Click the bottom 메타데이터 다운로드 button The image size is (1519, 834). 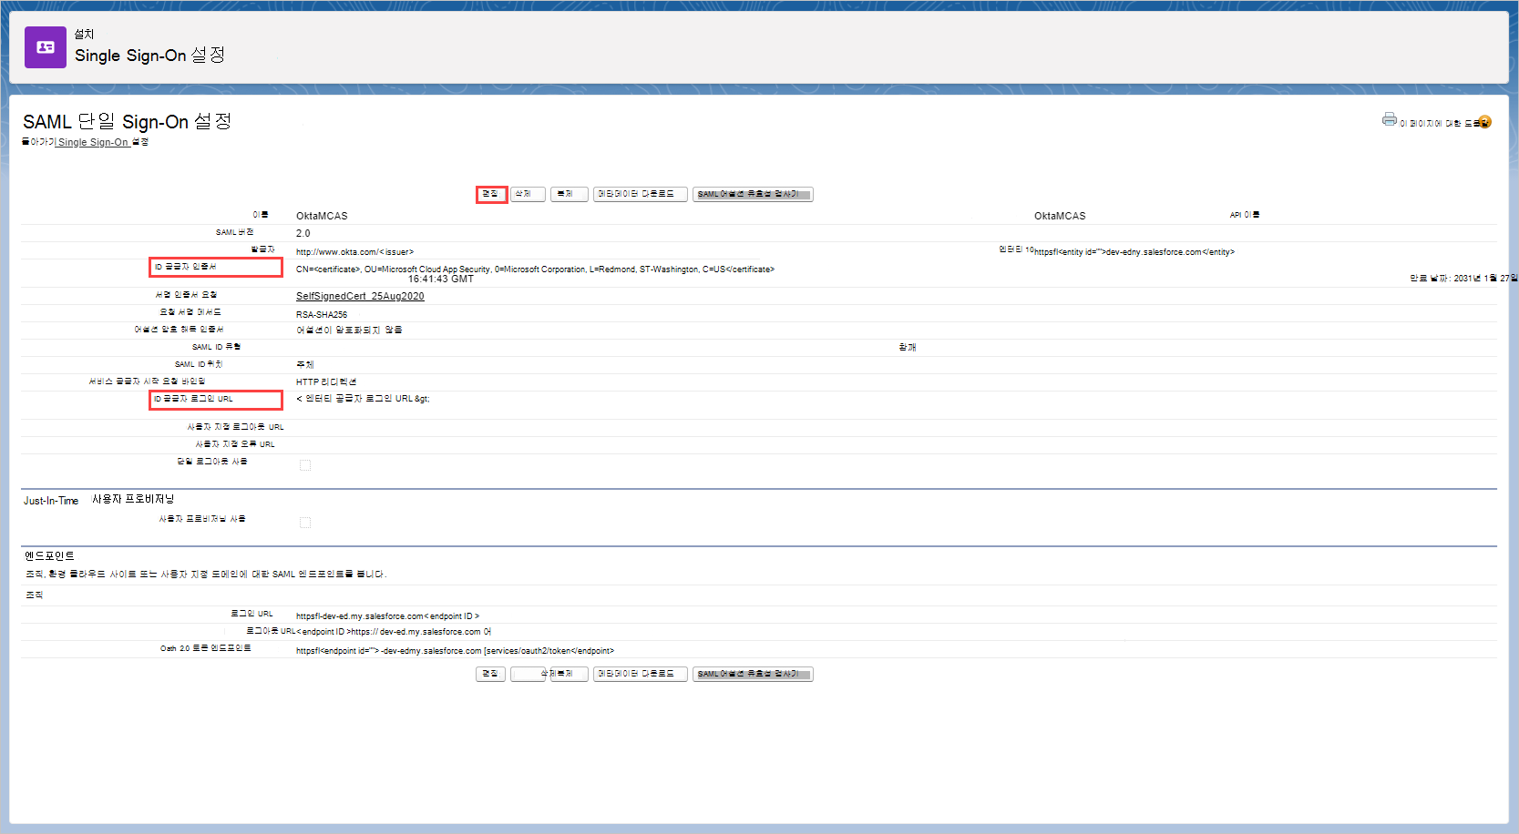(x=640, y=674)
